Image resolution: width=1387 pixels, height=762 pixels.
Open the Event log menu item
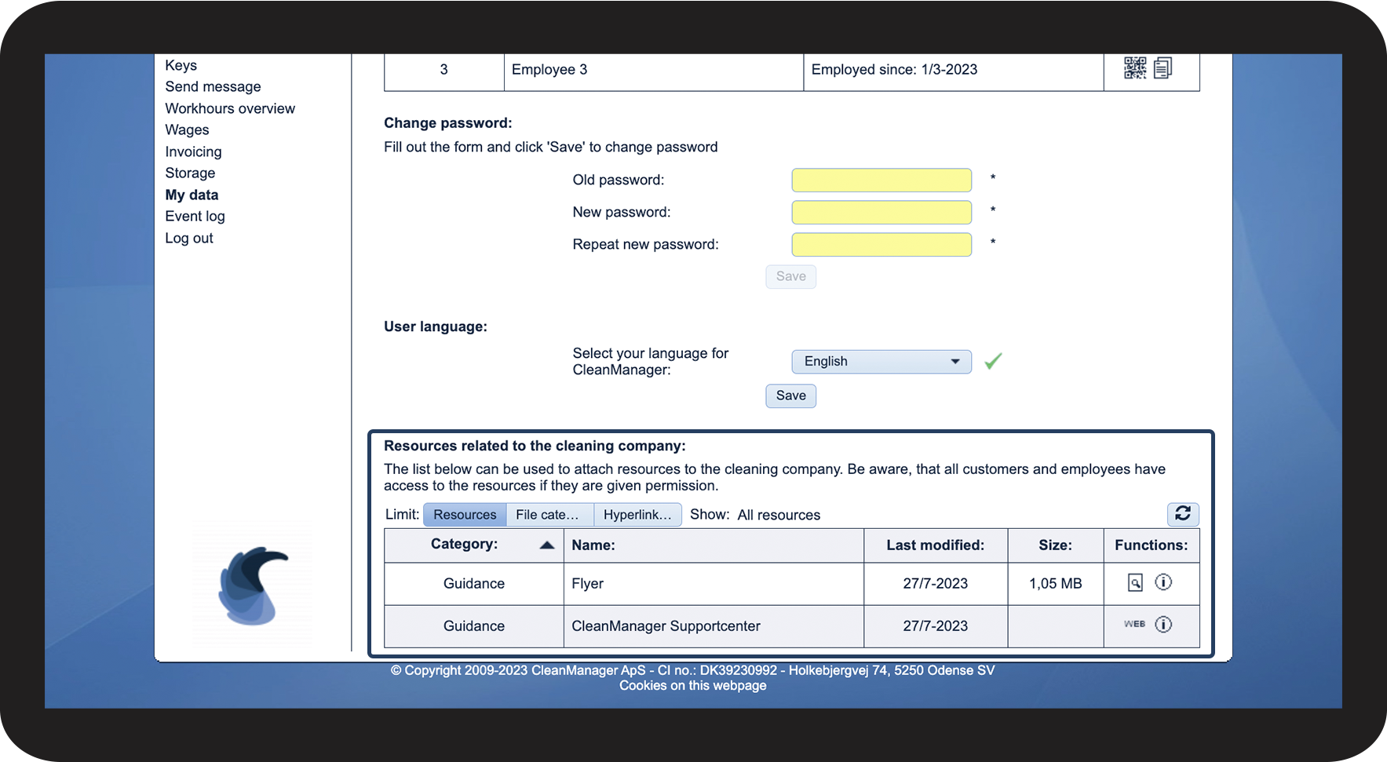tap(195, 217)
